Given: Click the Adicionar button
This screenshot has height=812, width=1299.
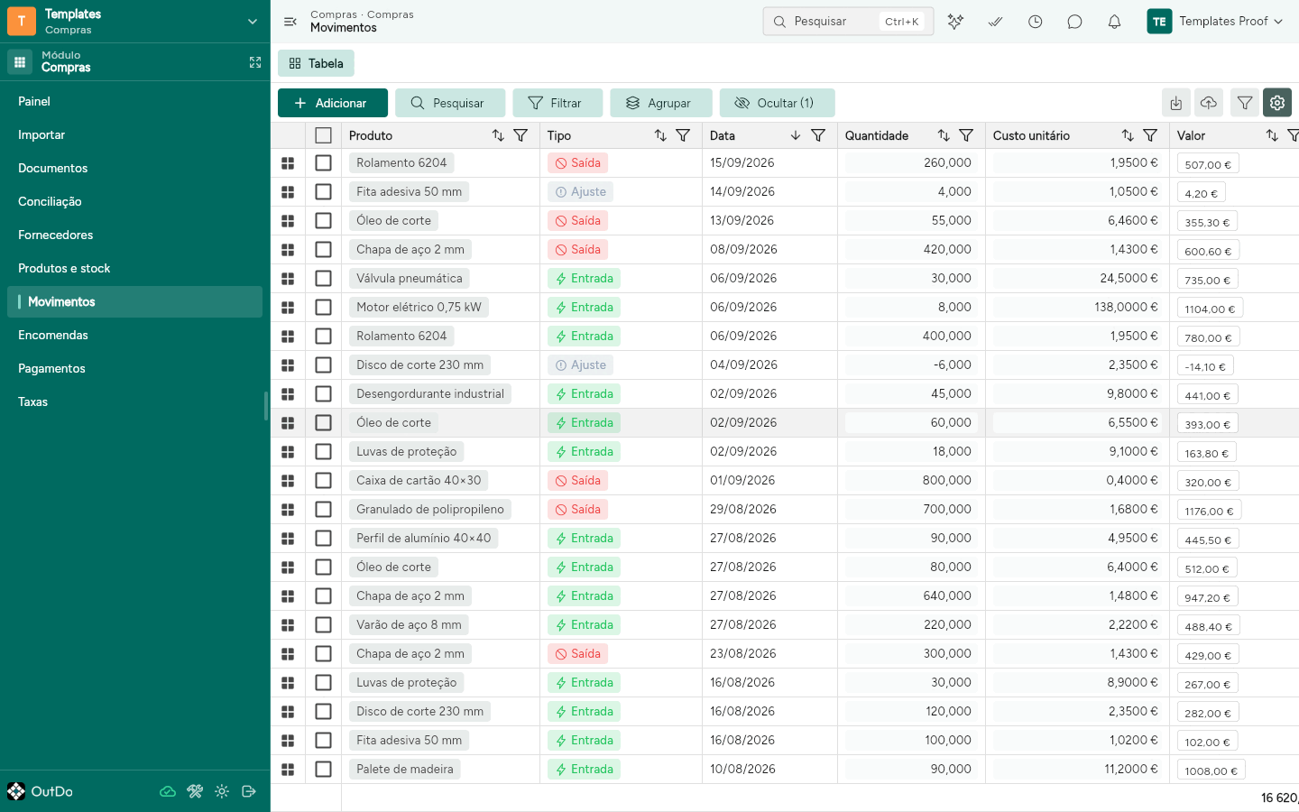Looking at the screenshot, I should point(333,103).
